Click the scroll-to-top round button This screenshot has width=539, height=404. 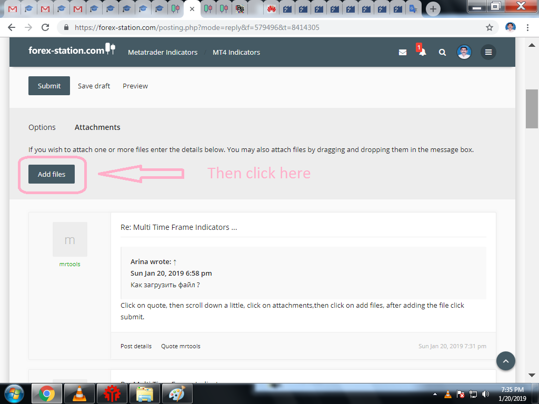click(x=506, y=361)
